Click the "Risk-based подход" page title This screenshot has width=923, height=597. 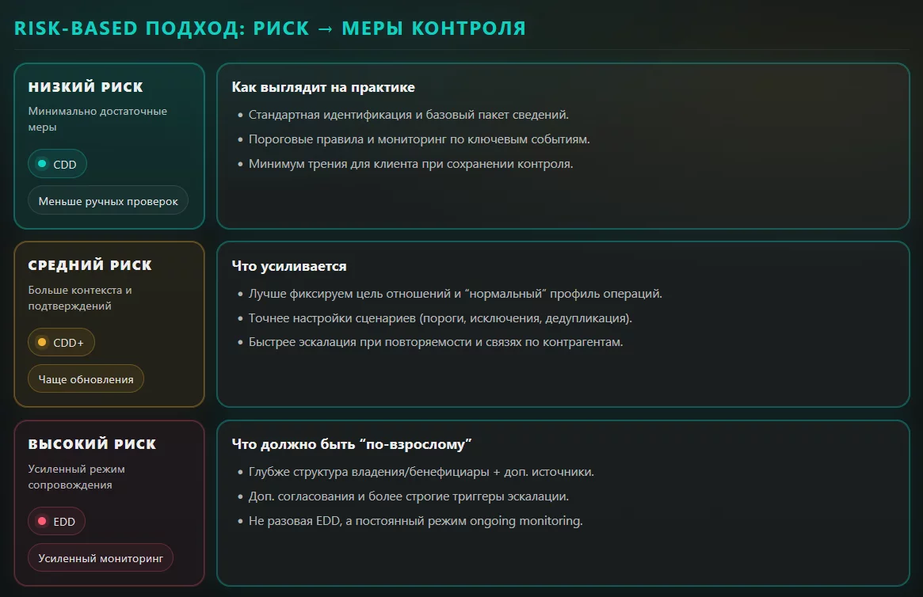point(270,29)
